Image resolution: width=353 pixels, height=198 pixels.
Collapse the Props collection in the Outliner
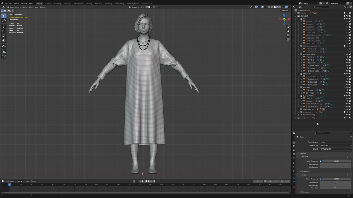(299, 19)
